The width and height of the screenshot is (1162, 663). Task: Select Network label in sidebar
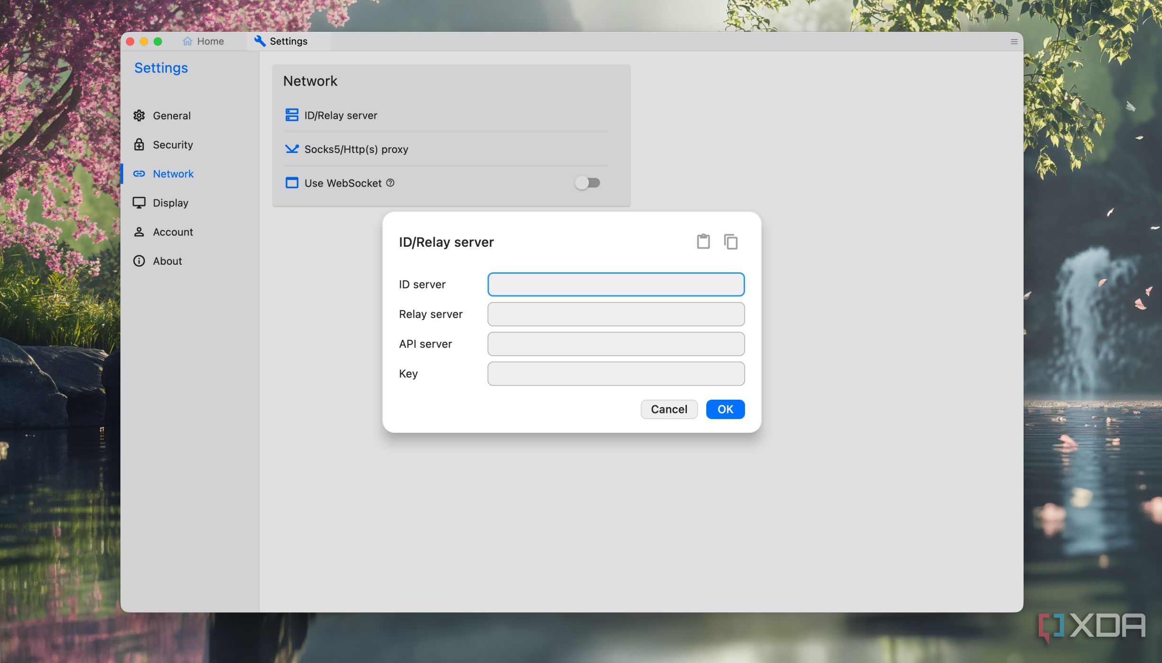(173, 174)
